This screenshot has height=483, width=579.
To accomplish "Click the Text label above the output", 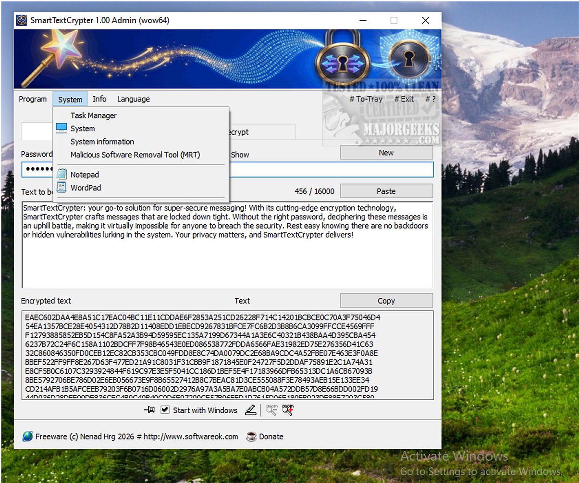I will (242, 301).
